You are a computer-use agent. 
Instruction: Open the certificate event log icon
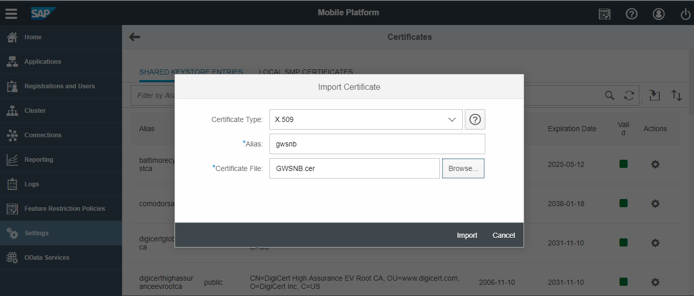604,14
